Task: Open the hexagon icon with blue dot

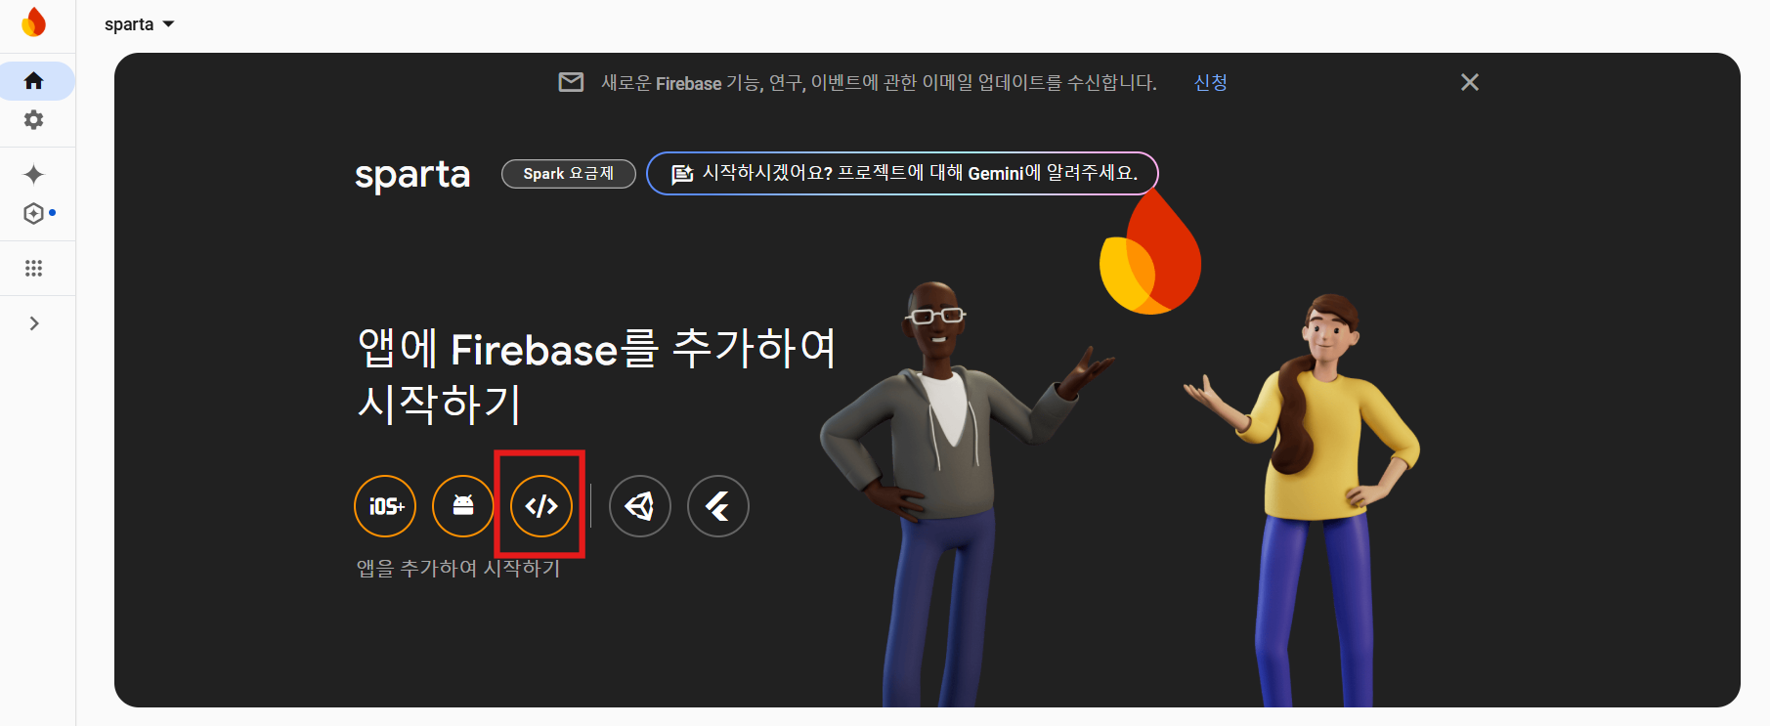Action: click(34, 213)
